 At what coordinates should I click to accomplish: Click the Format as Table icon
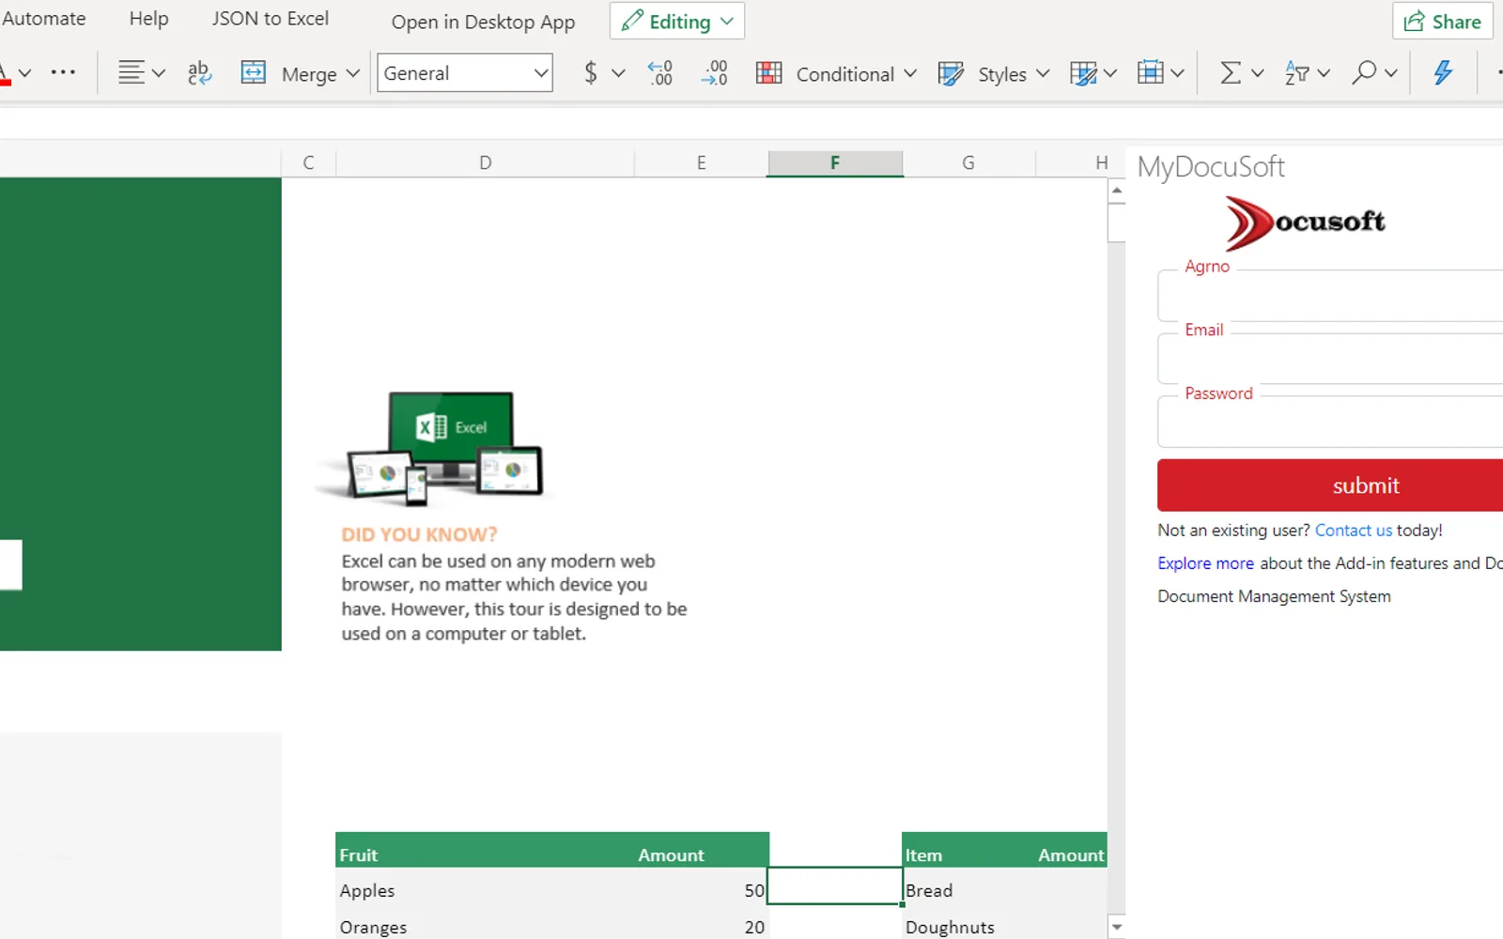pyautogui.click(x=1083, y=73)
